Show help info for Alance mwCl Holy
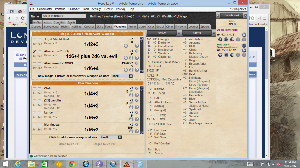300x168 pixels. click(x=137, y=58)
